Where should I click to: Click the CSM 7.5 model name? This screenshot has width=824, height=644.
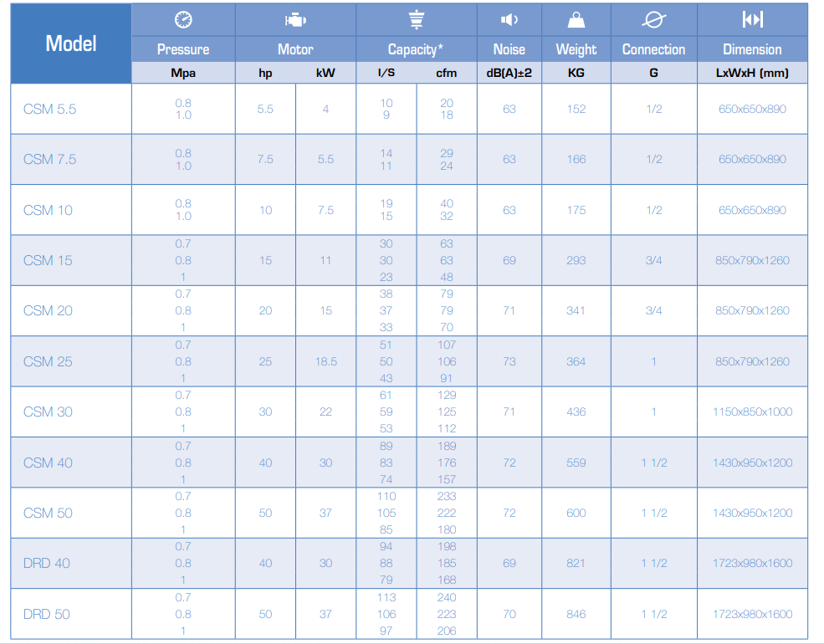click(50, 159)
